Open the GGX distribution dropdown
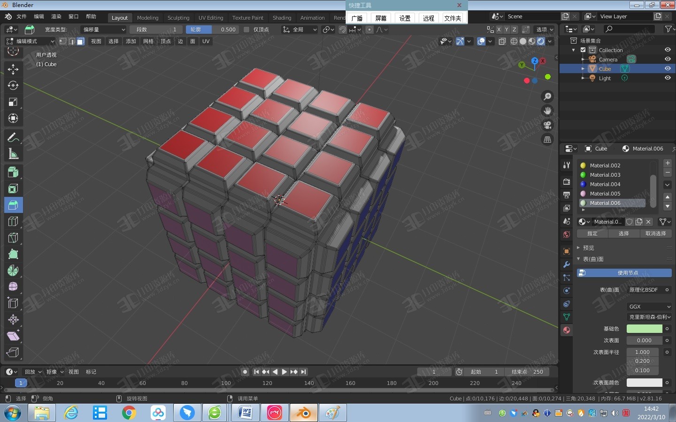 (x=650, y=307)
